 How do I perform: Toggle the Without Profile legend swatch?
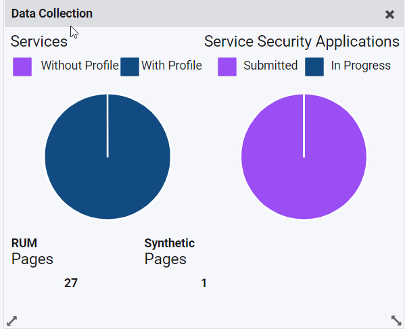coord(22,67)
